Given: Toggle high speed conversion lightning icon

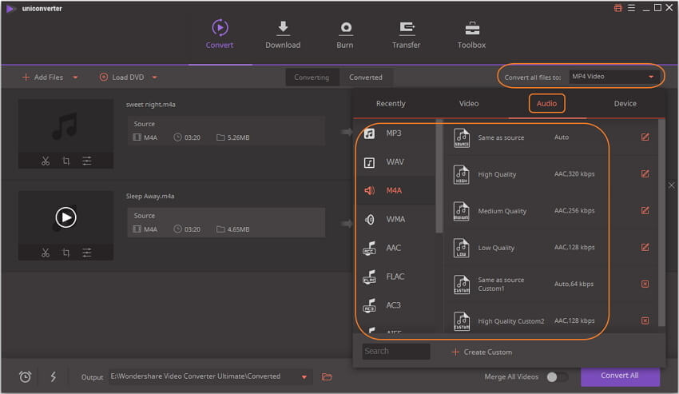Looking at the screenshot, I should [54, 376].
